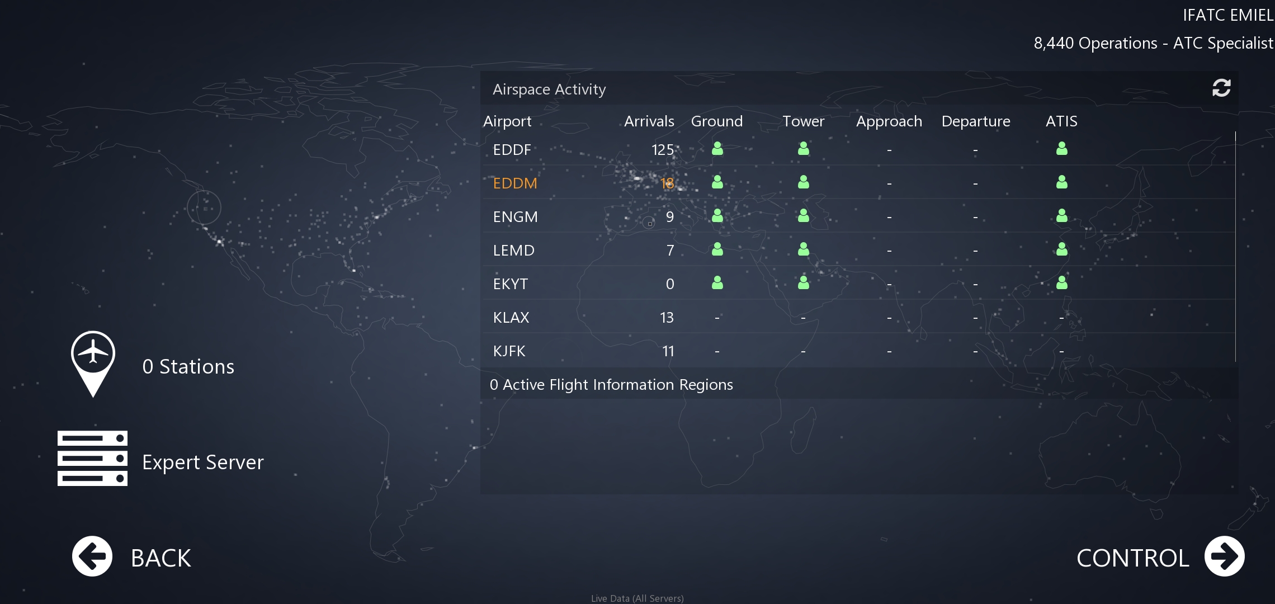Sort by the Arrivals column header

click(649, 121)
